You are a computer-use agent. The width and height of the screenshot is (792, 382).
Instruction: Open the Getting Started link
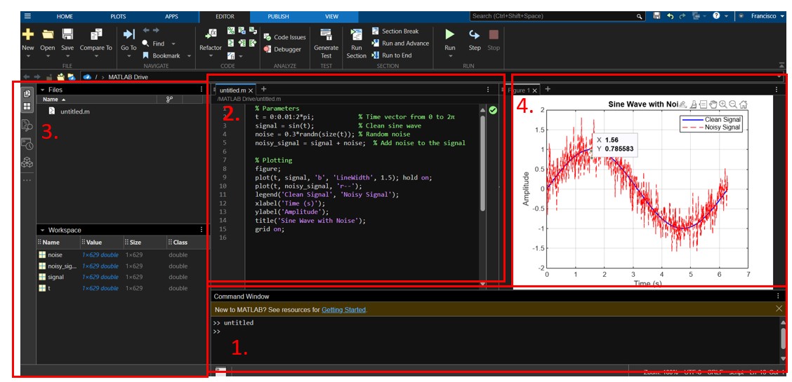click(343, 310)
